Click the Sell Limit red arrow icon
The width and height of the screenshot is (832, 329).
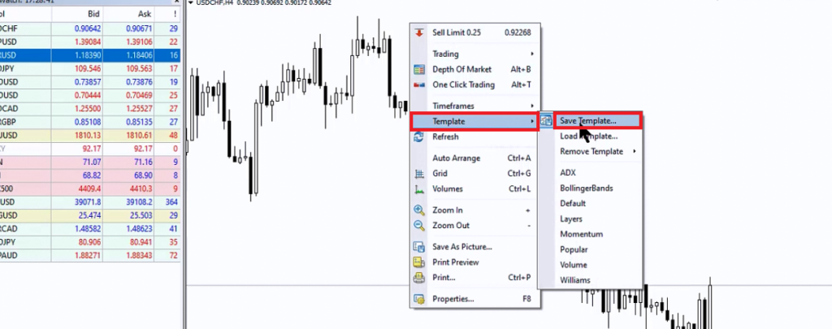(x=419, y=32)
